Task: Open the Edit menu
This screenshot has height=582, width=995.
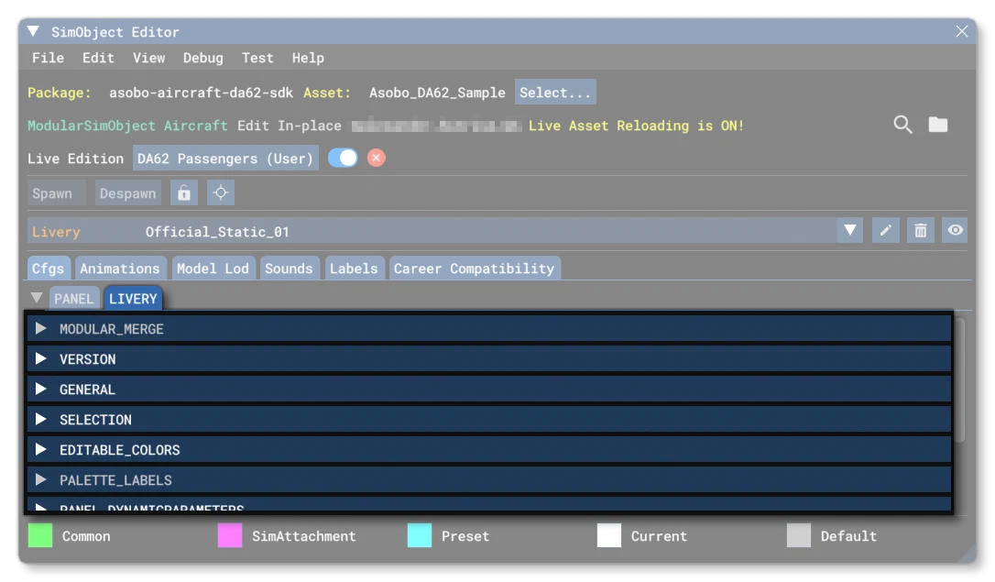Action: (x=98, y=58)
